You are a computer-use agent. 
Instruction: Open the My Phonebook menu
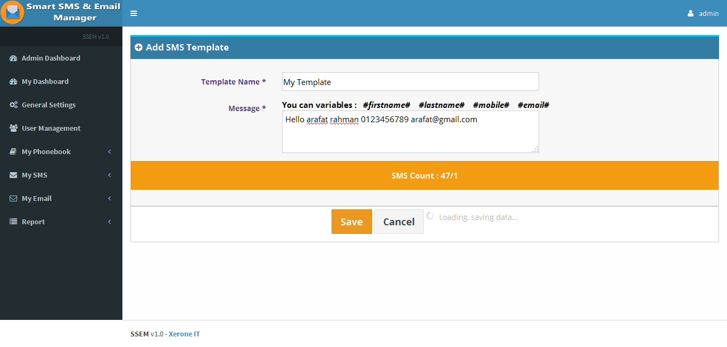coord(61,151)
